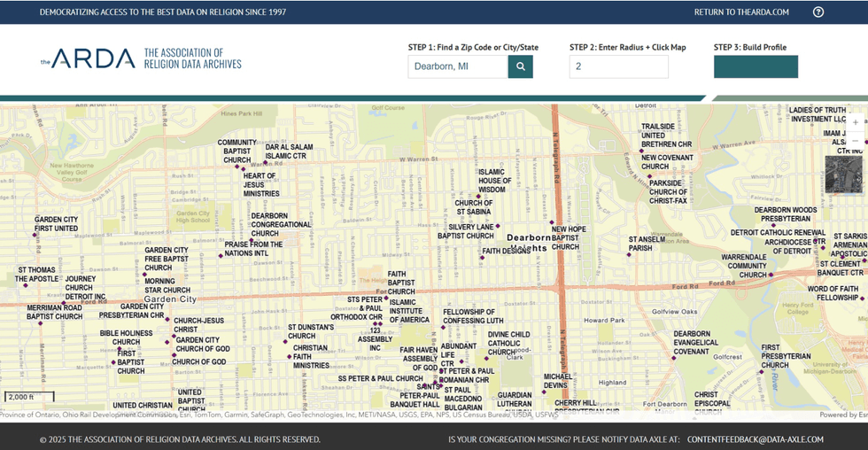Select Dearborn Congregational Church label

(x=282, y=225)
